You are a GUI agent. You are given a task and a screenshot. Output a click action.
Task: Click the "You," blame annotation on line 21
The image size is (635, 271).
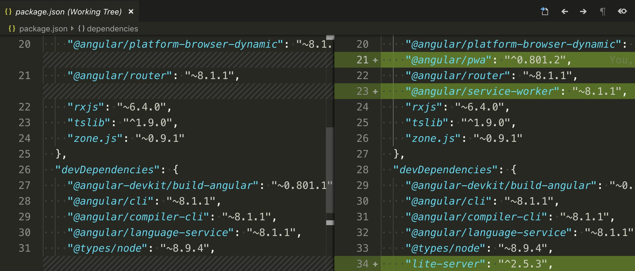coord(621,60)
